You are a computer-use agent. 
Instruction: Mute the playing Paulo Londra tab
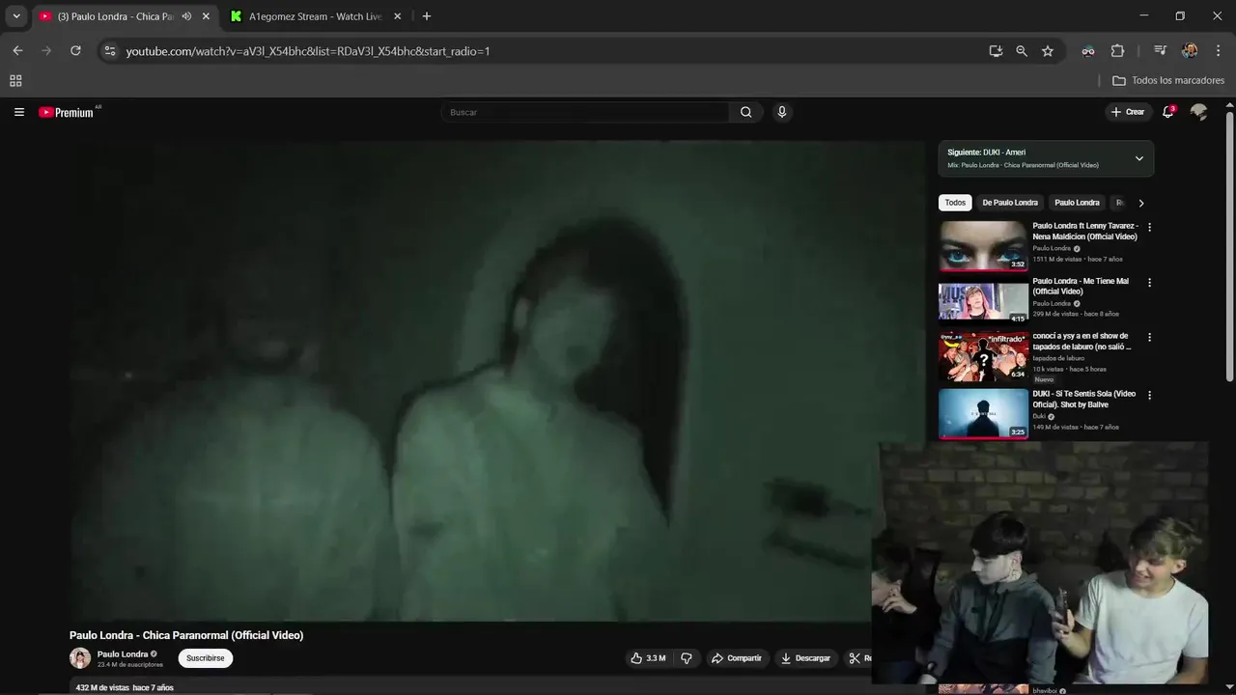click(186, 16)
